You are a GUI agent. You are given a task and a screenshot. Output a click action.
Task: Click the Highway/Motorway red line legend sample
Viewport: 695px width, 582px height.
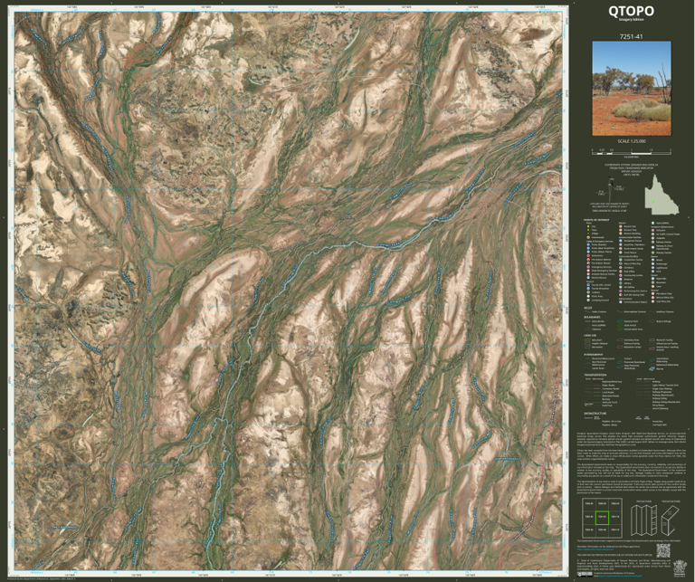pos(596,382)
